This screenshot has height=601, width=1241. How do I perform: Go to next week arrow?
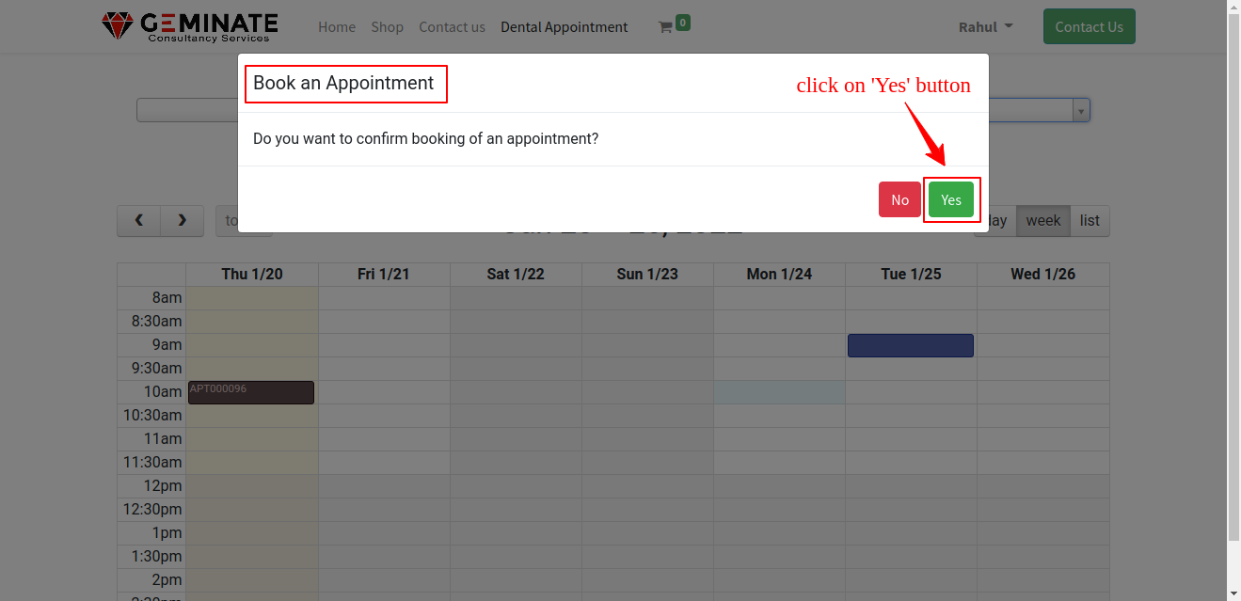click(x=182, y=221)
